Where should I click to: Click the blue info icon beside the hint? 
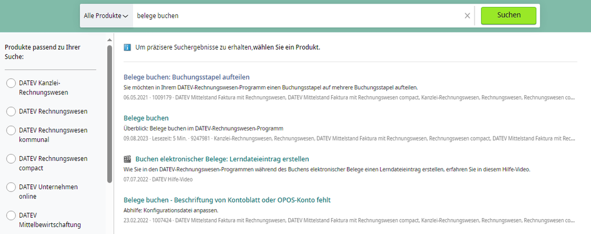coord(127,47)
